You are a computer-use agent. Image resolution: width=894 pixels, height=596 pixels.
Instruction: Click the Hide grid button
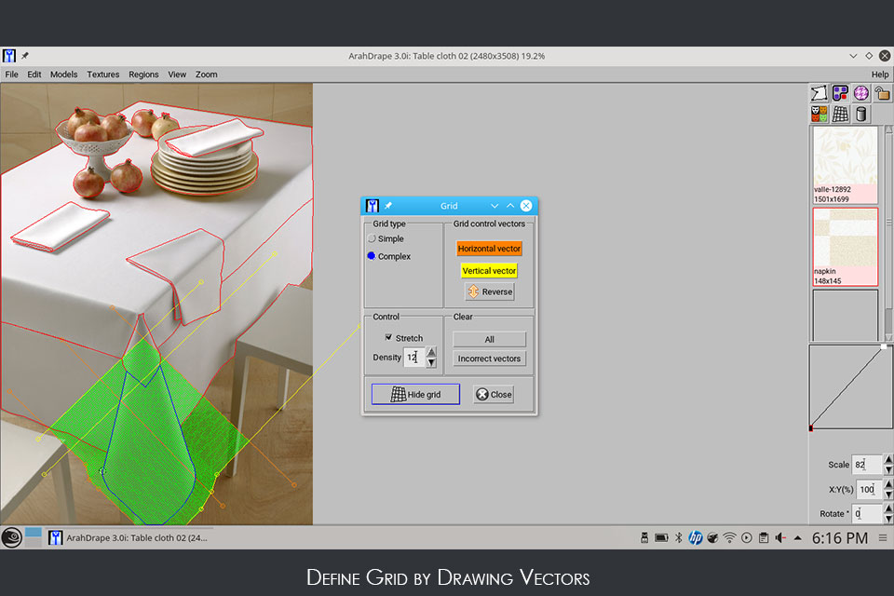click(415, 394)
